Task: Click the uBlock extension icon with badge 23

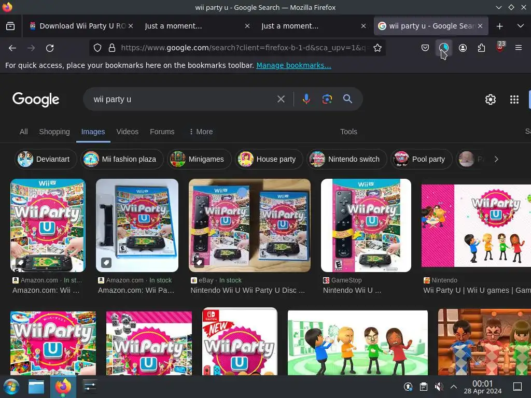Action: 500,47
